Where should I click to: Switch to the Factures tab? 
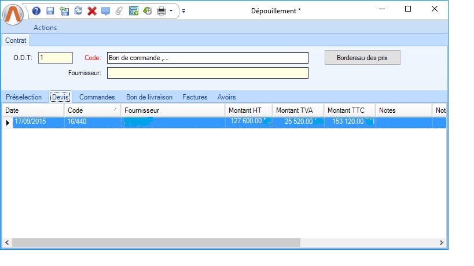[x=195, y=97]
